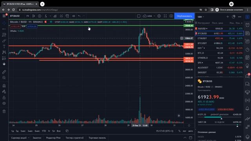Set range to 1д
Screen dimensions: 251x141
[x=13, y=131]
